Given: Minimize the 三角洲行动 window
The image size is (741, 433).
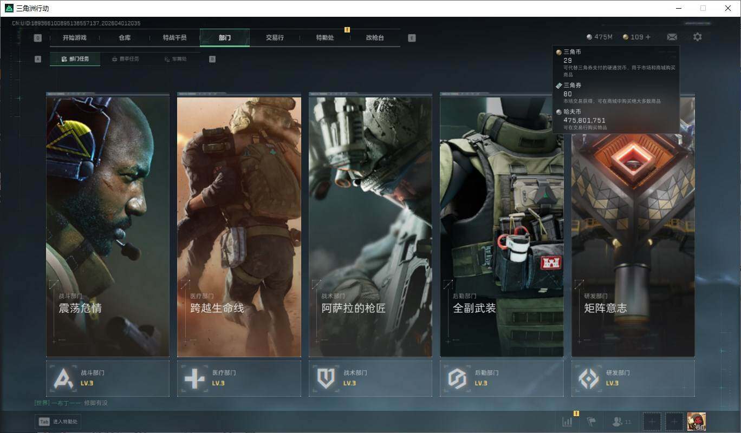Looking at the screenshot, I should tap(678, 8).
